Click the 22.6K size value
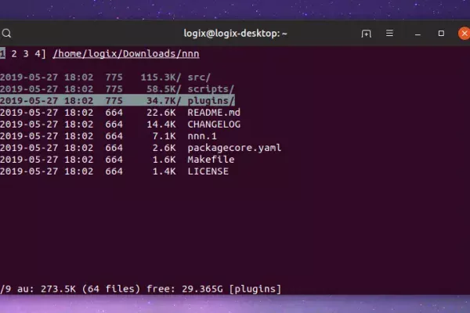The width and height of the screenshot is (470, 313). coord(161,113)
